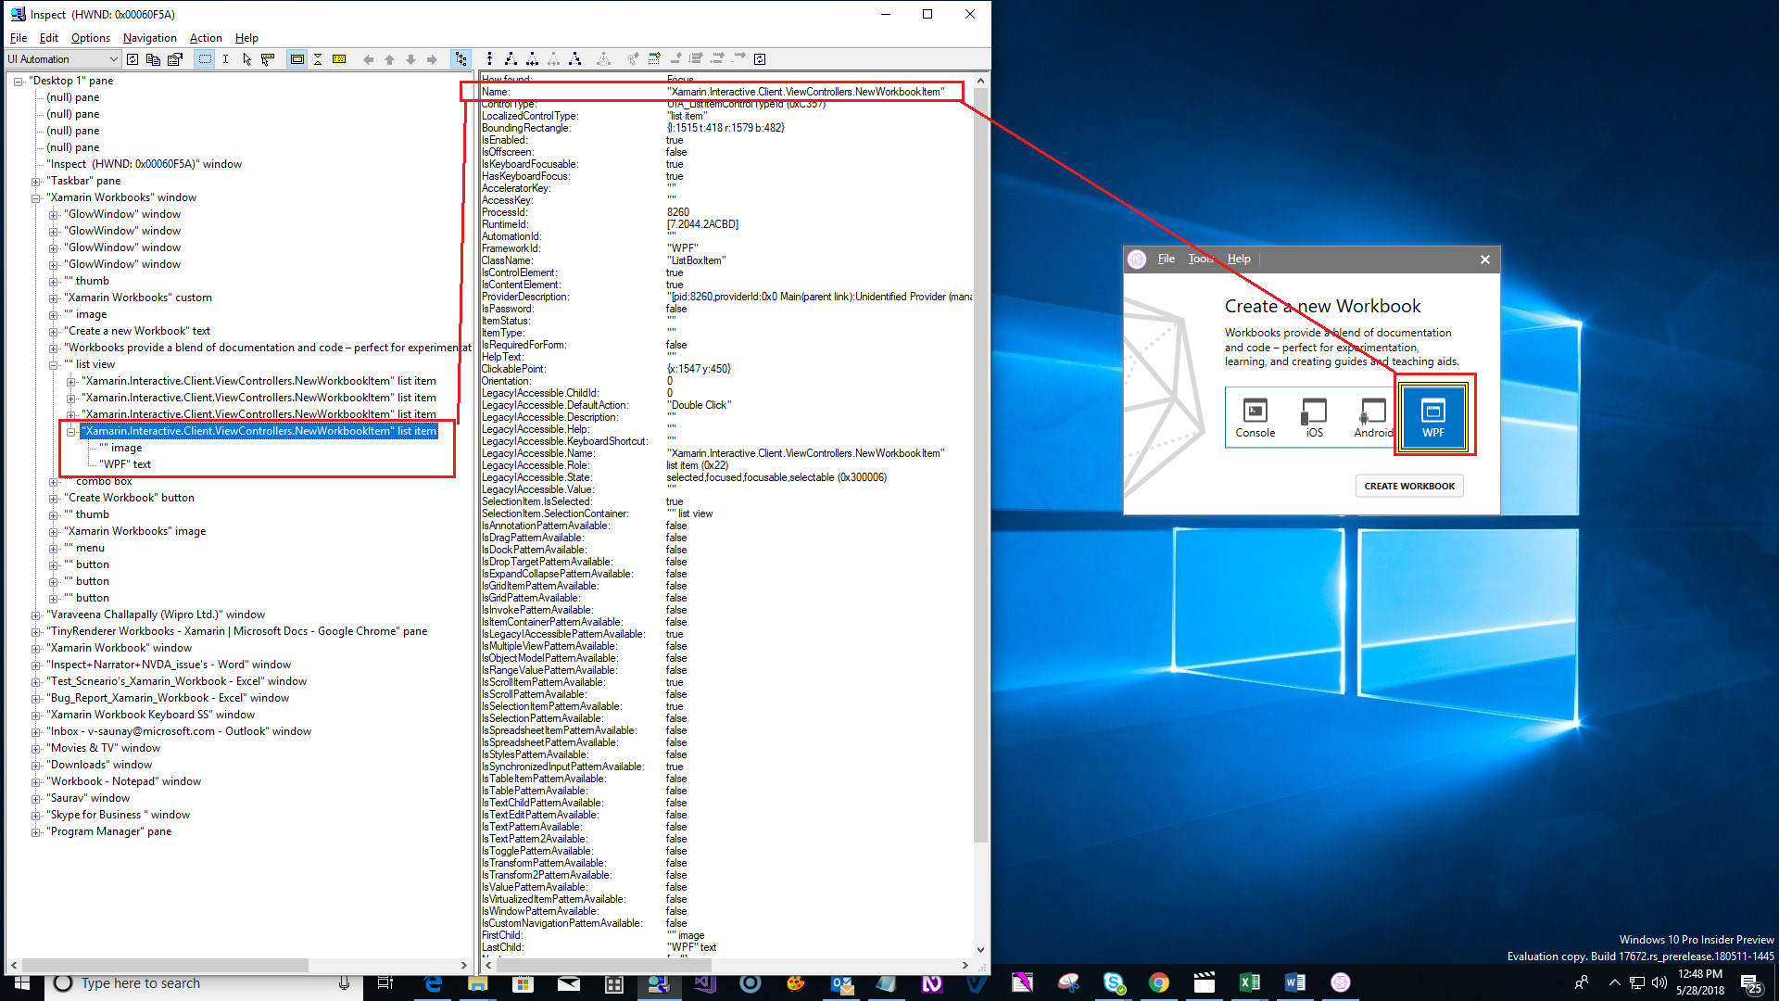Click the Navigate to Parent tree icon
Screen dimensions: 1779x1001
pos(489,59)
